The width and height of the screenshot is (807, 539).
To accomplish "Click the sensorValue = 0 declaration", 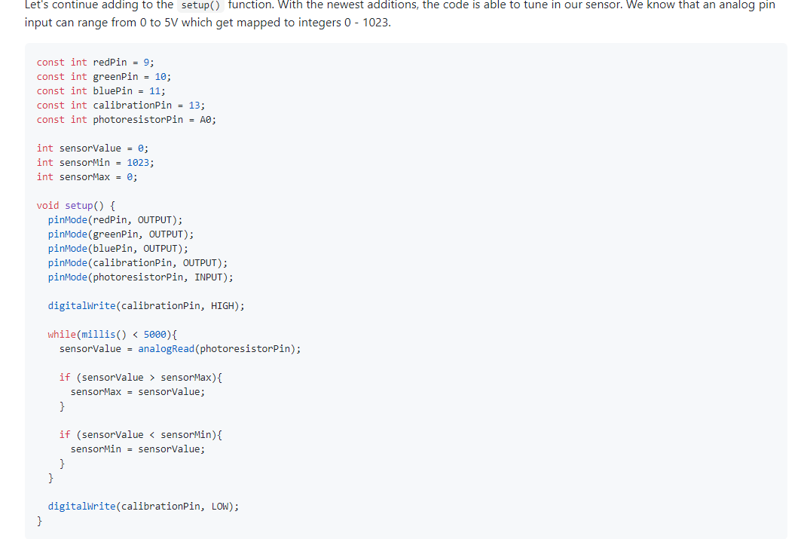I will point(92,148).
